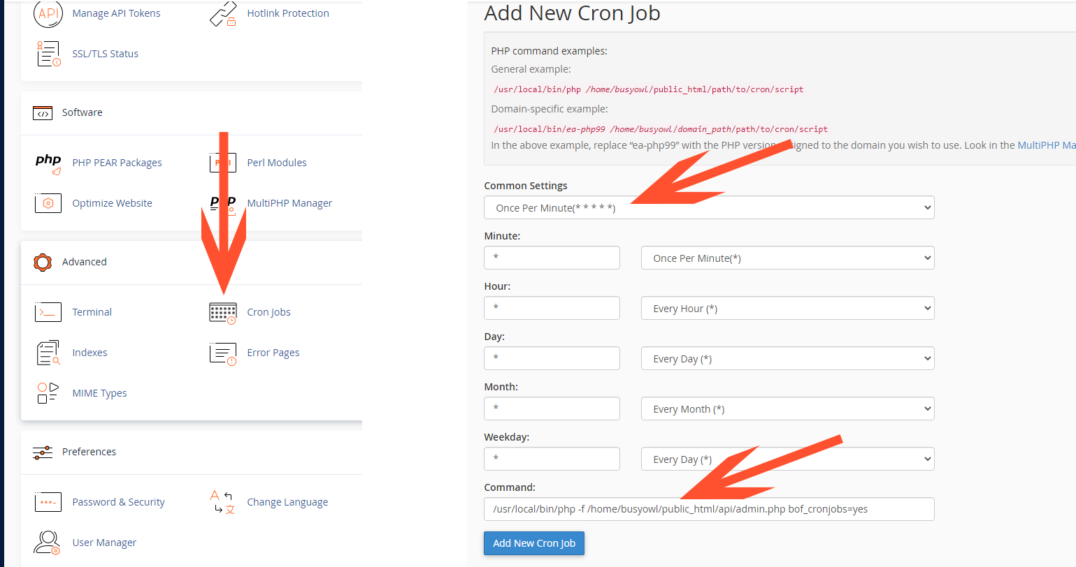Click into the Command input field
The image size is (1076, 567).
point(709,509)
